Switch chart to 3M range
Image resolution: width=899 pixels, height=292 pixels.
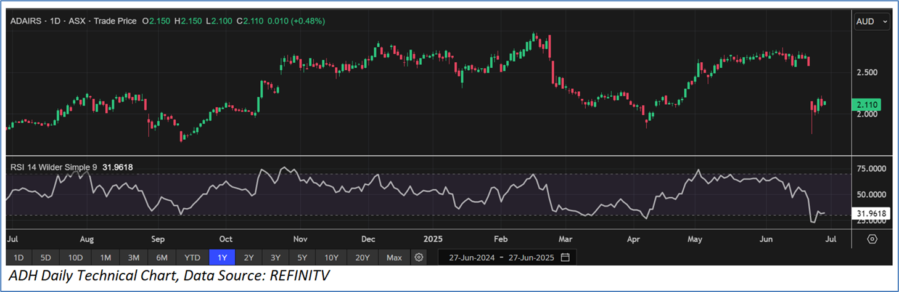(x=134, y=257)
